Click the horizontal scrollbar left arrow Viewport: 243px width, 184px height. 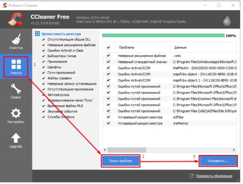tap(105, 150)
